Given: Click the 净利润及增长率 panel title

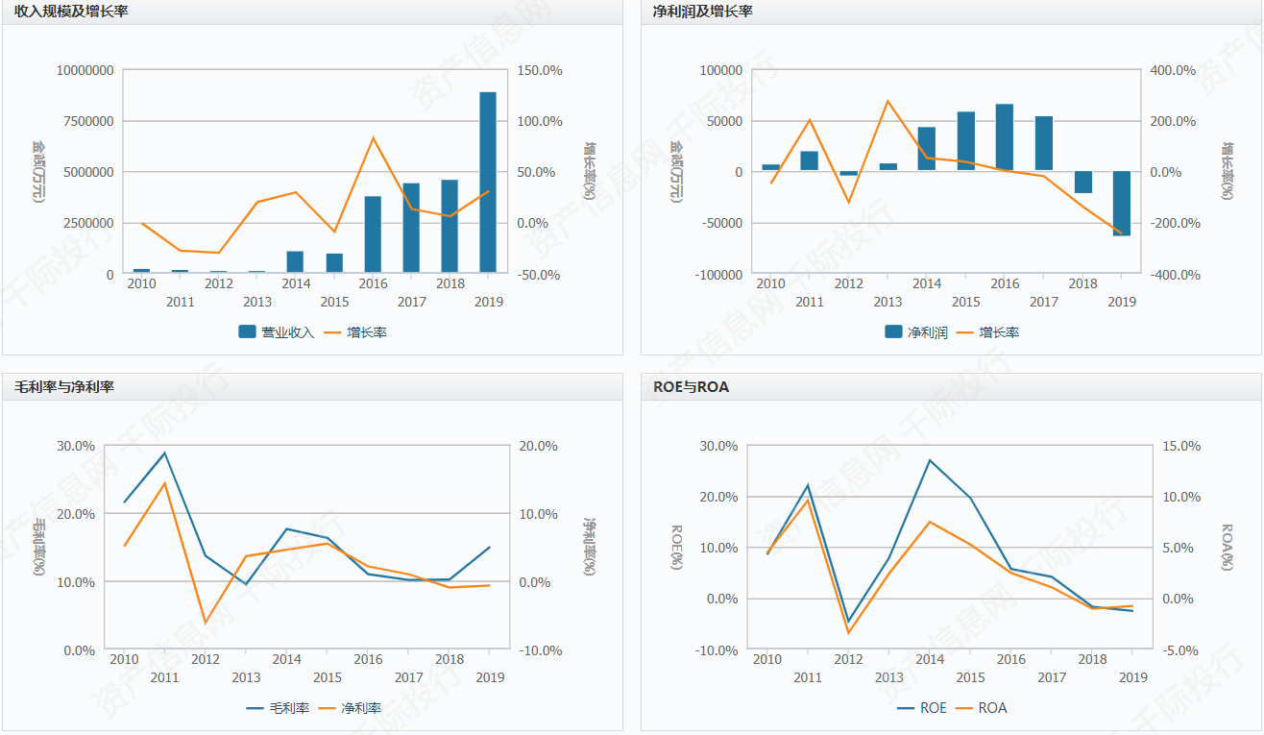Looking at the screenshot, I should [702, 12].
